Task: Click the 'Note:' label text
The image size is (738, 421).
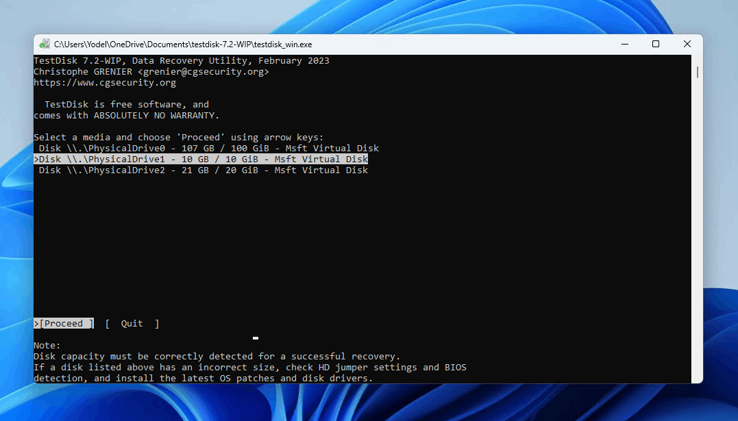Action: point(47,345)
